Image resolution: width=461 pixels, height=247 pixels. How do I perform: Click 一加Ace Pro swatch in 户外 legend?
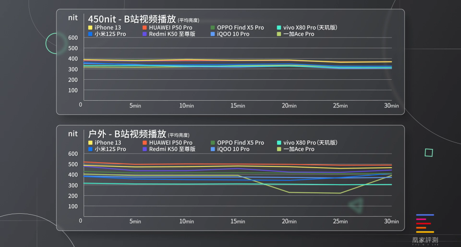(279, 149)
